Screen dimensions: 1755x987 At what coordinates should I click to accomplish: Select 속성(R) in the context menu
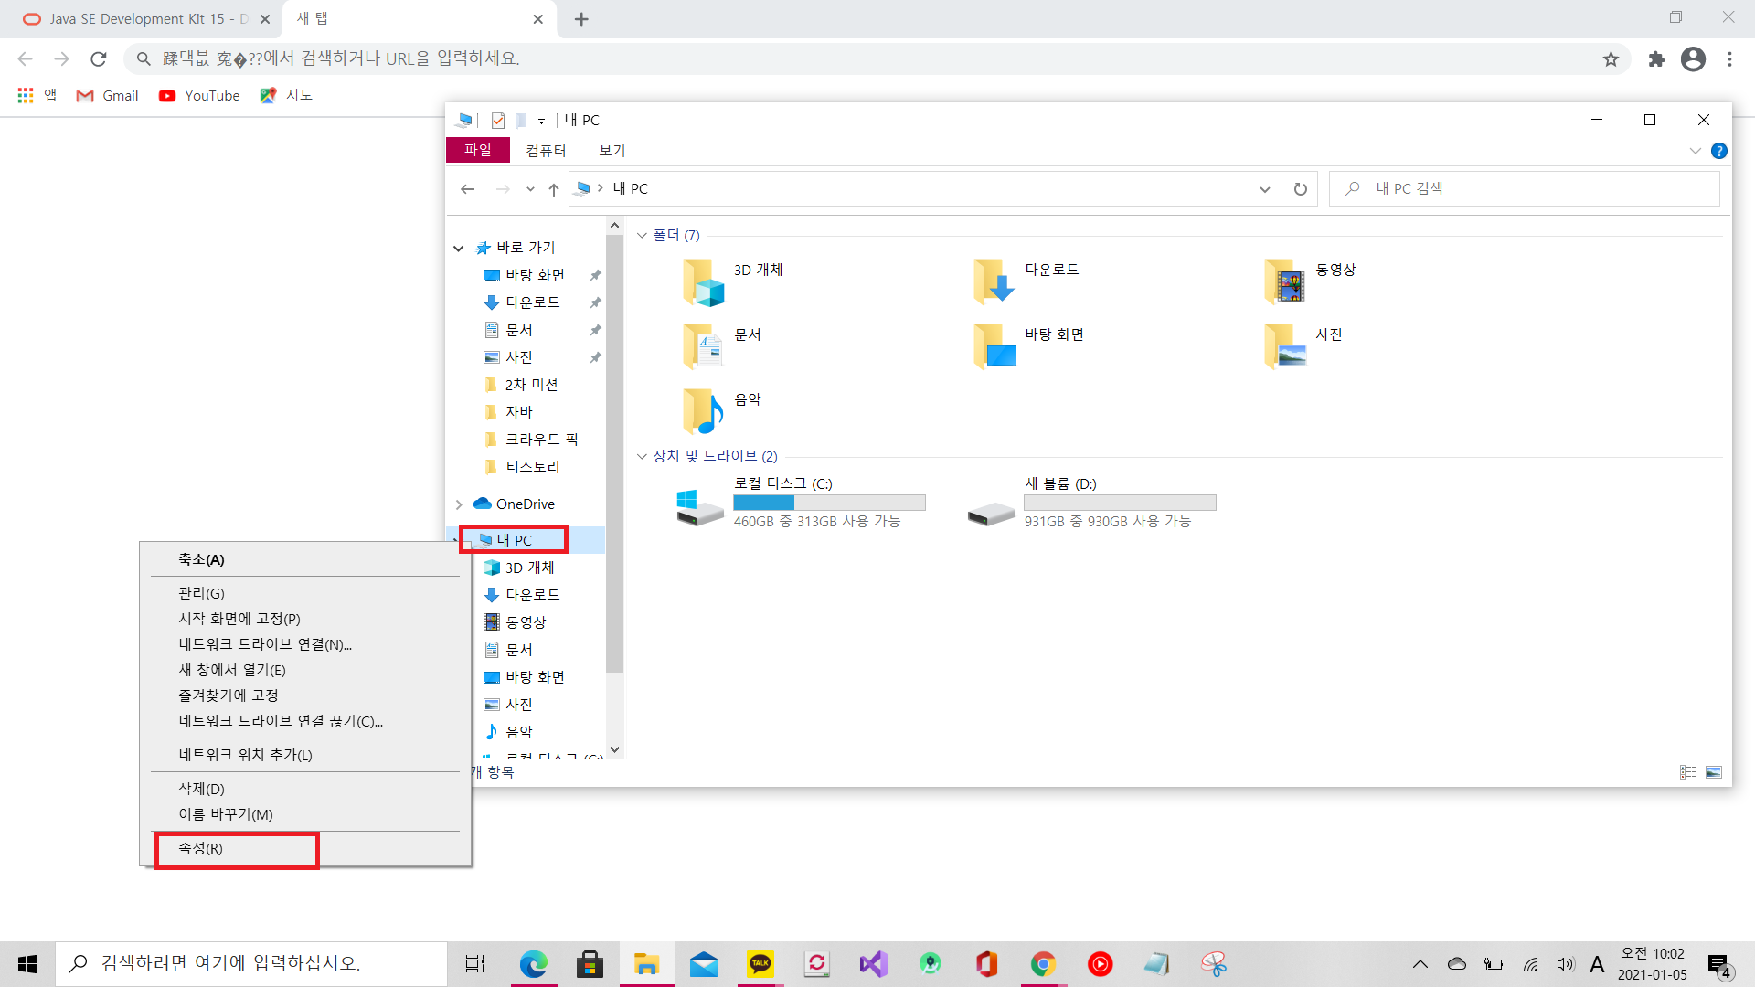pyautogui.click(x=201, y=849)
